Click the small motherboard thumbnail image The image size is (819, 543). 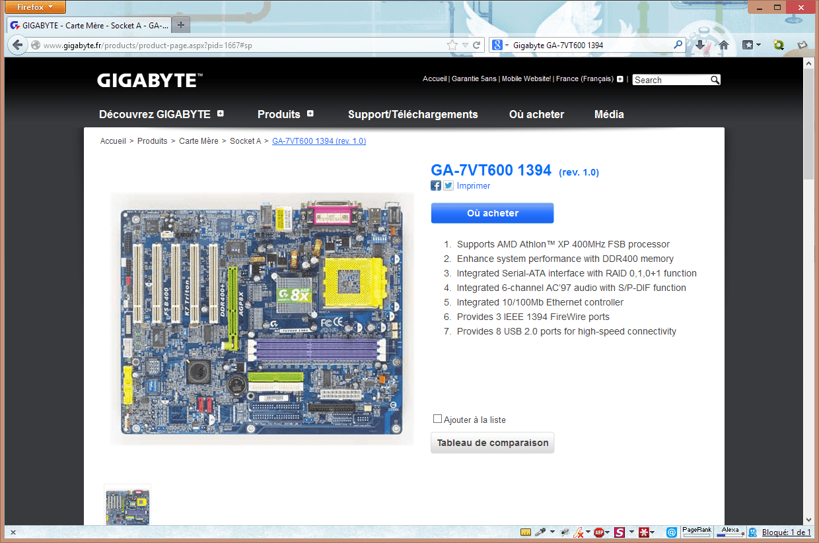click(127, 505)
